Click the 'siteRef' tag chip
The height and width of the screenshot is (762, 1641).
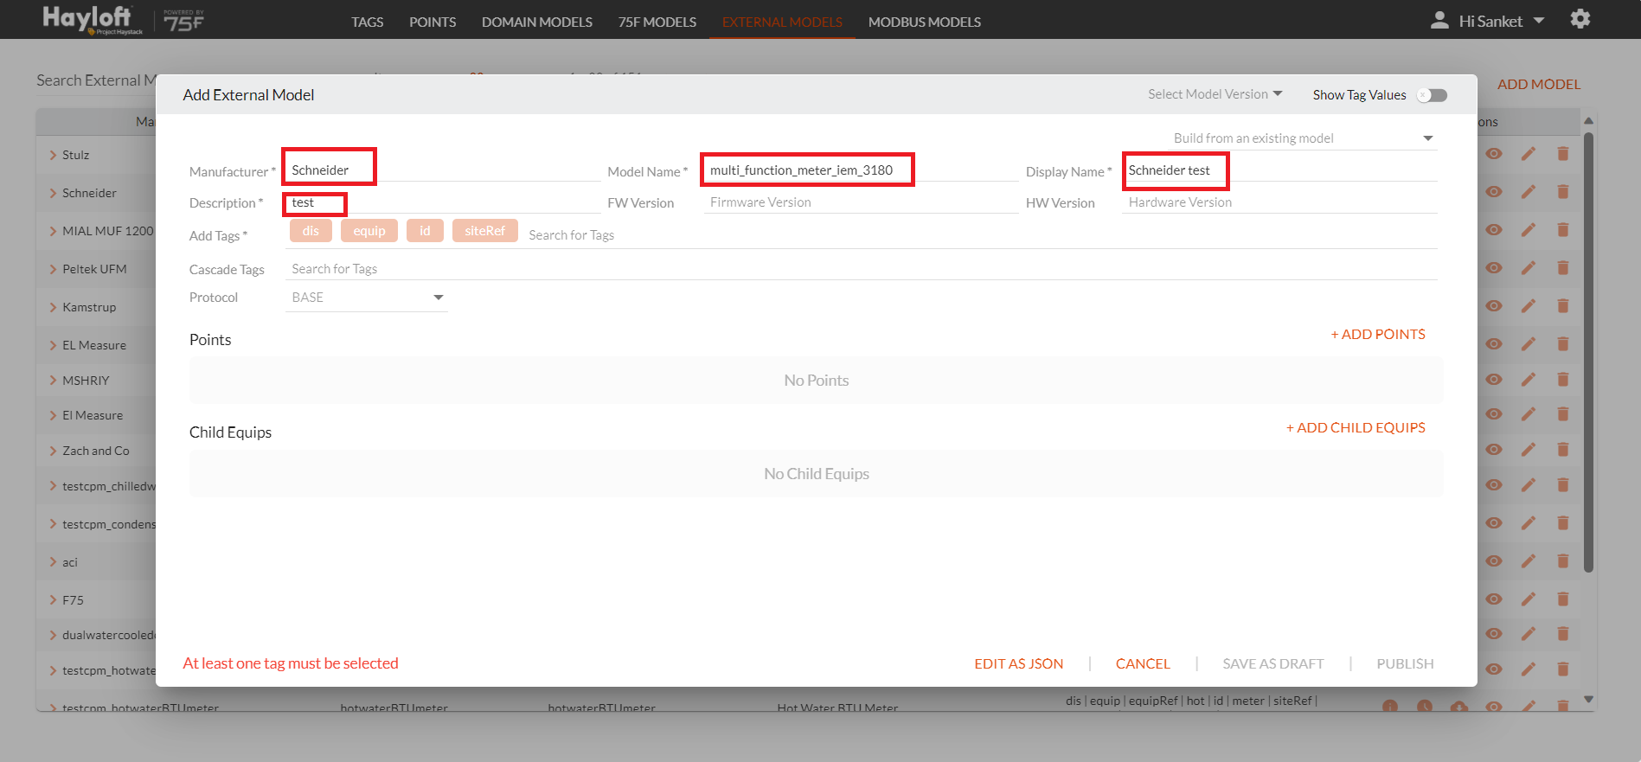click(484, 231)
